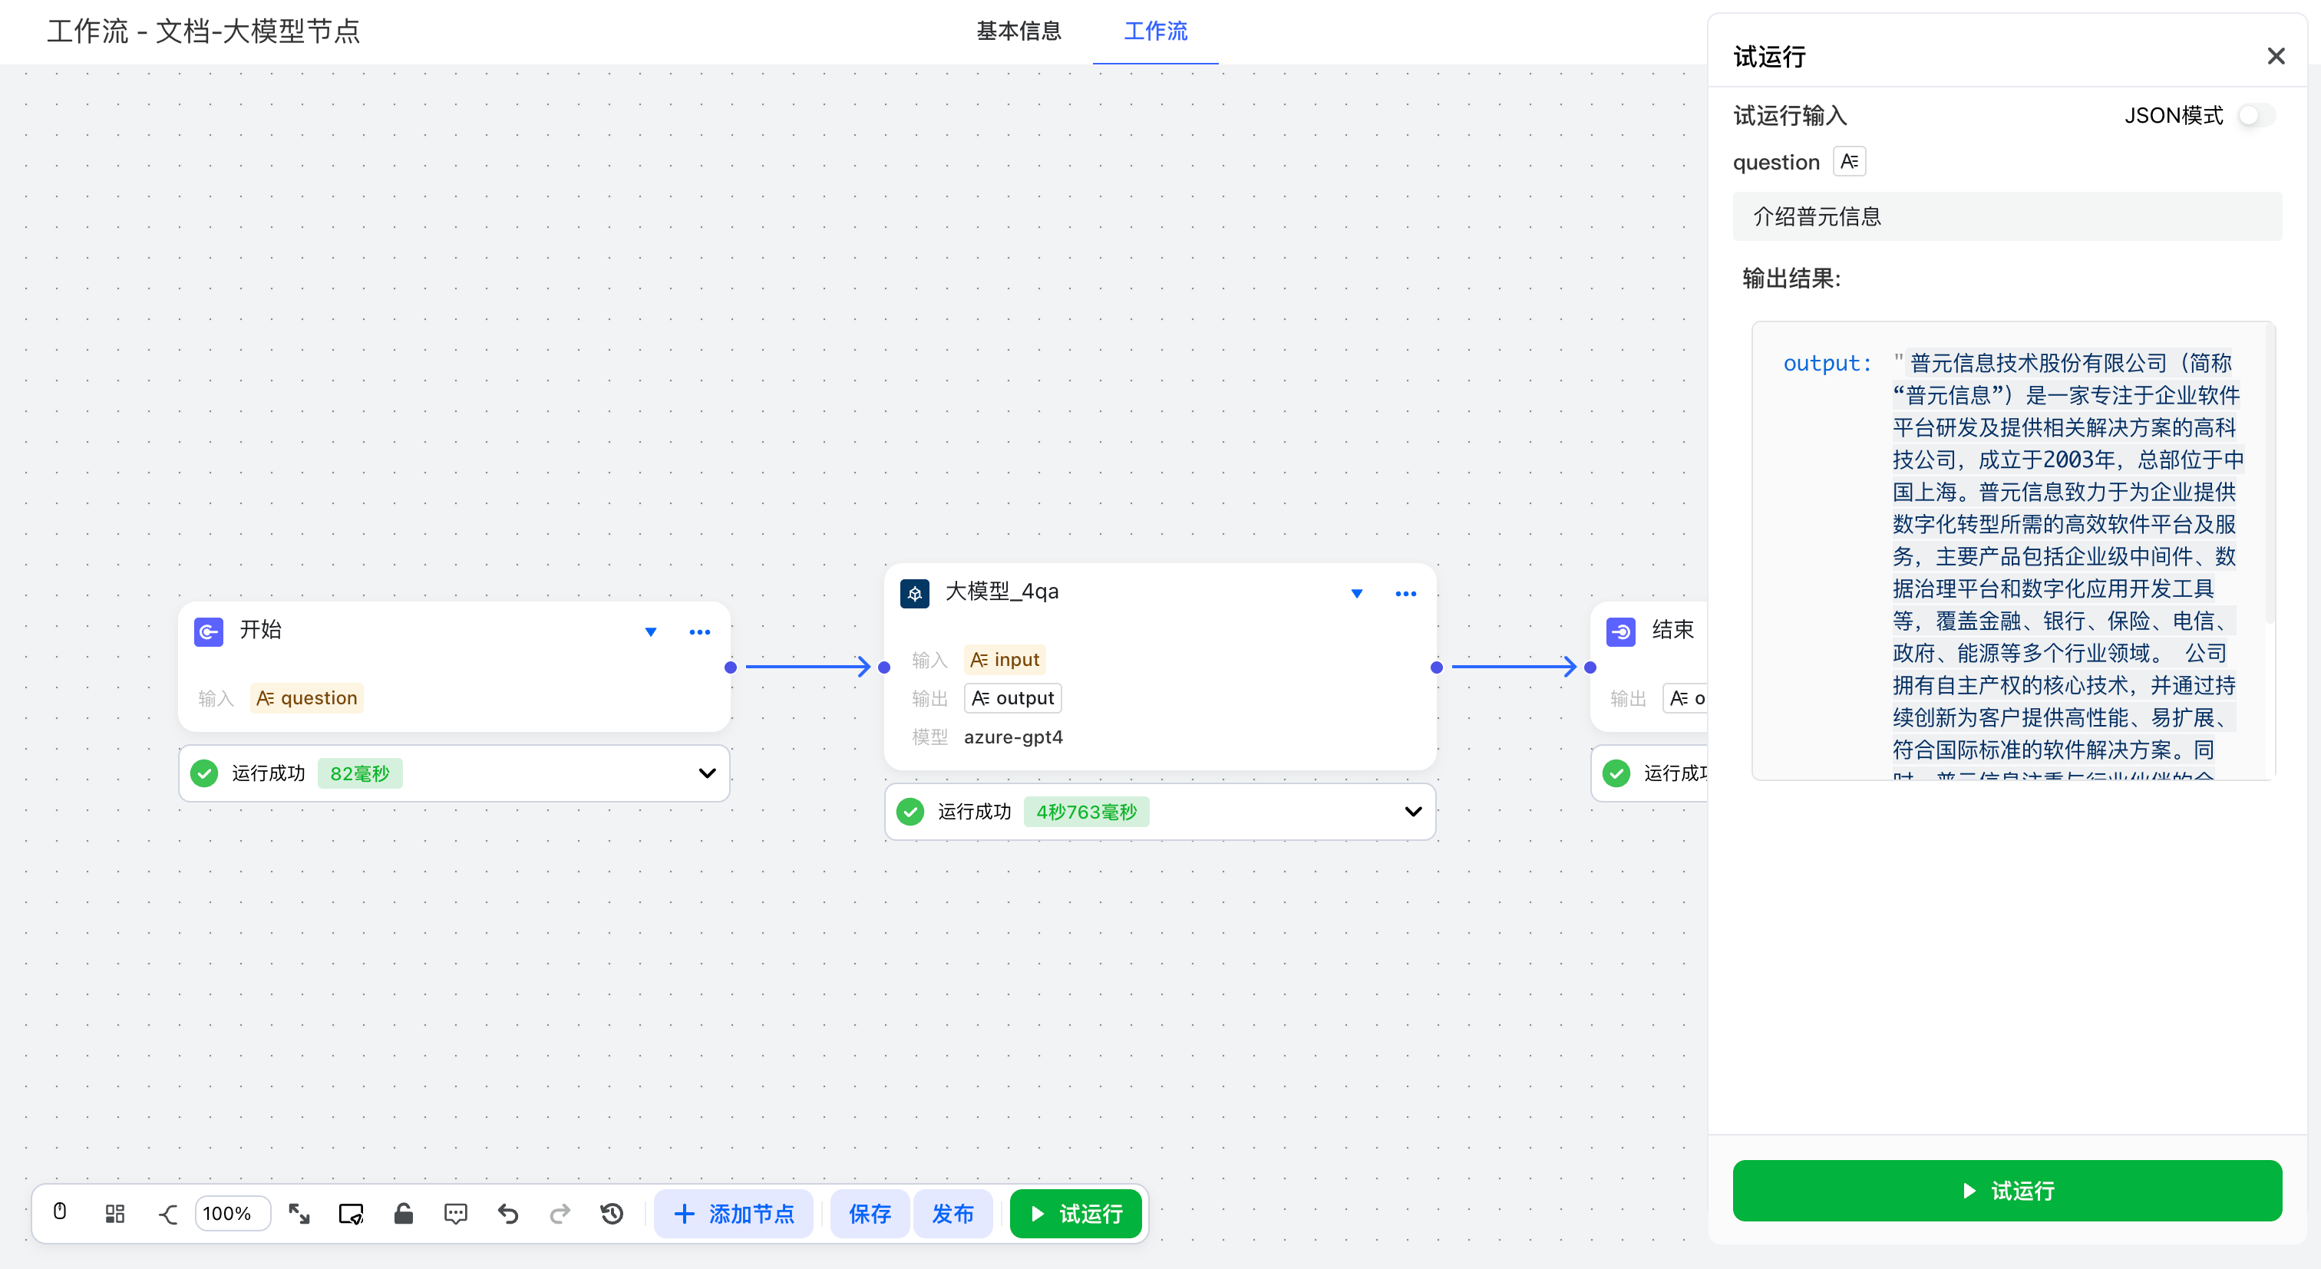Click the comment bubble icon
This screenshot has height=1269, width=2321.
(x=455, y=1213)
